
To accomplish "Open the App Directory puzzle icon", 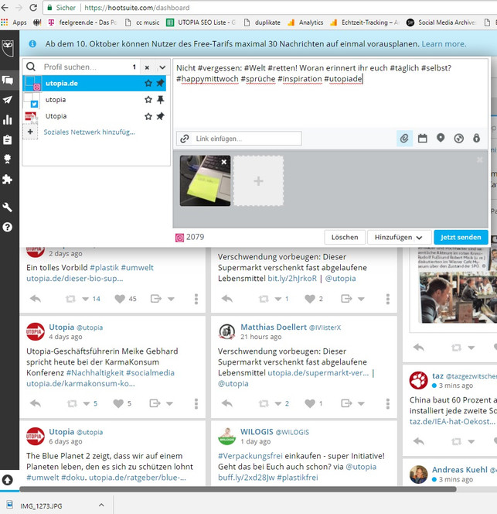I will tap(8, 179).
